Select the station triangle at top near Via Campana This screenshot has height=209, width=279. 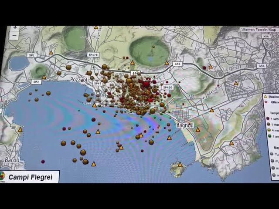(x=96, y=27)
